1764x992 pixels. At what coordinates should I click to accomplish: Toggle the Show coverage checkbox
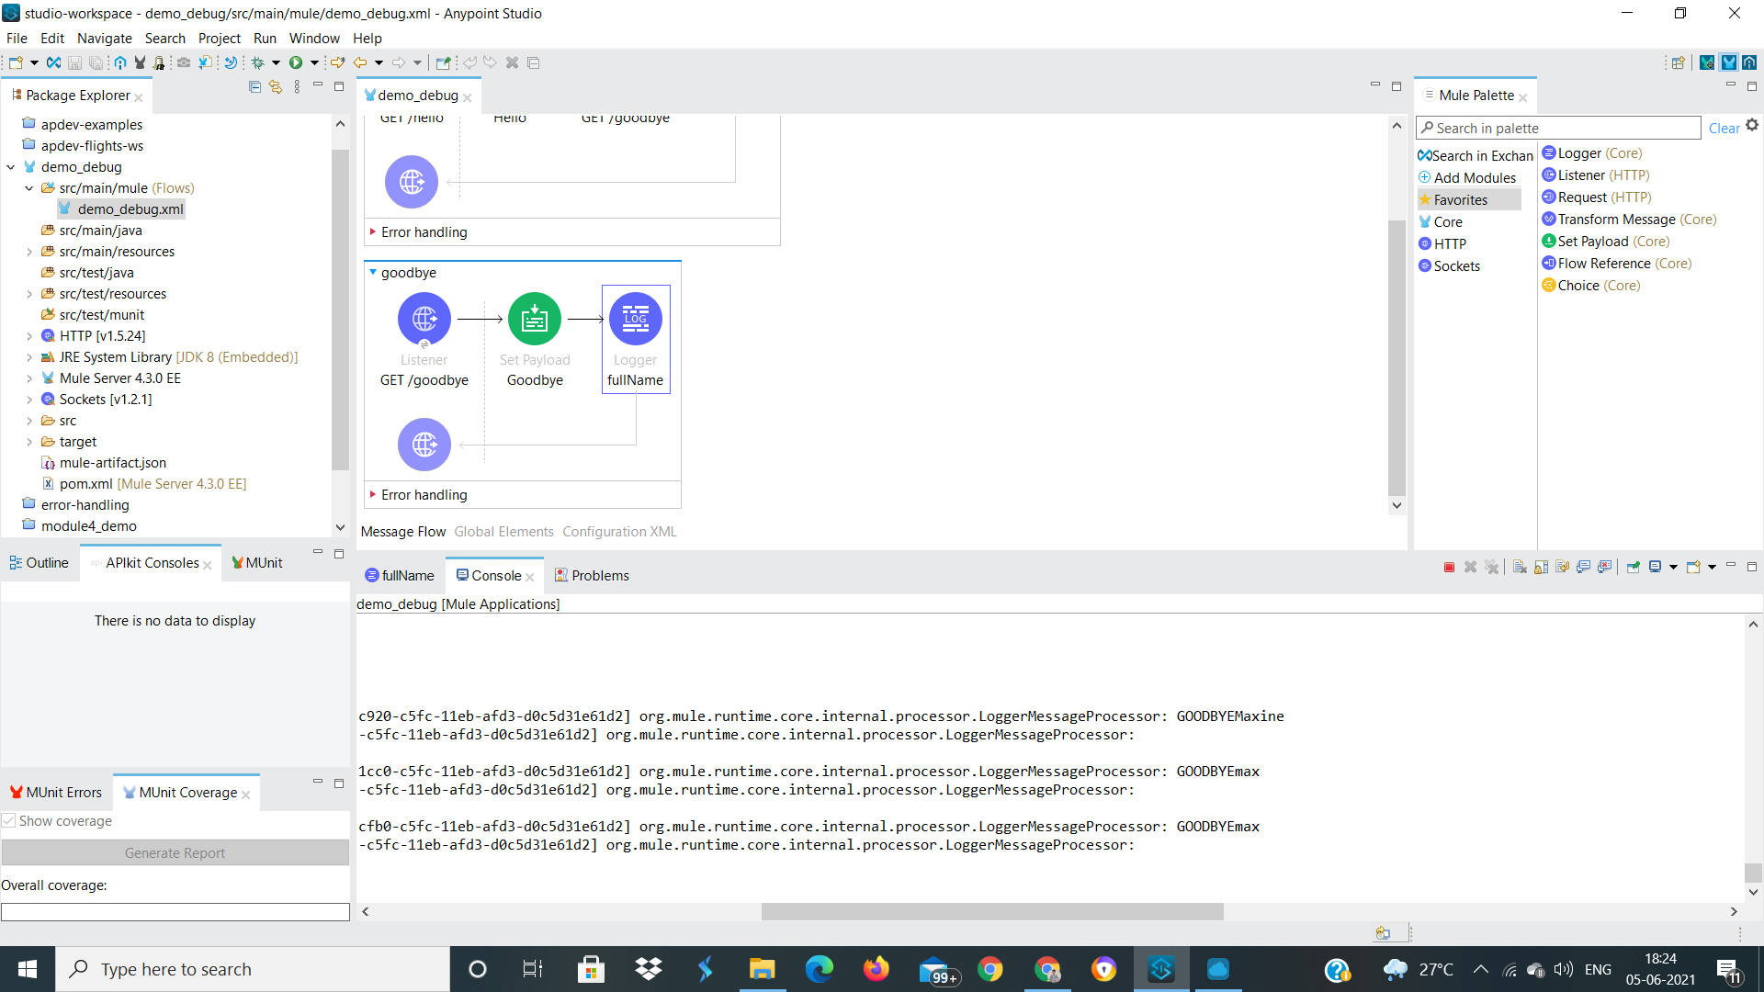tap(9, 821)
